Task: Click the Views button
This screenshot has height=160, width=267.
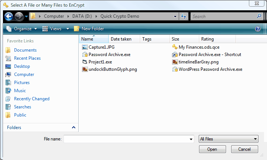Action: coord(52,29)
